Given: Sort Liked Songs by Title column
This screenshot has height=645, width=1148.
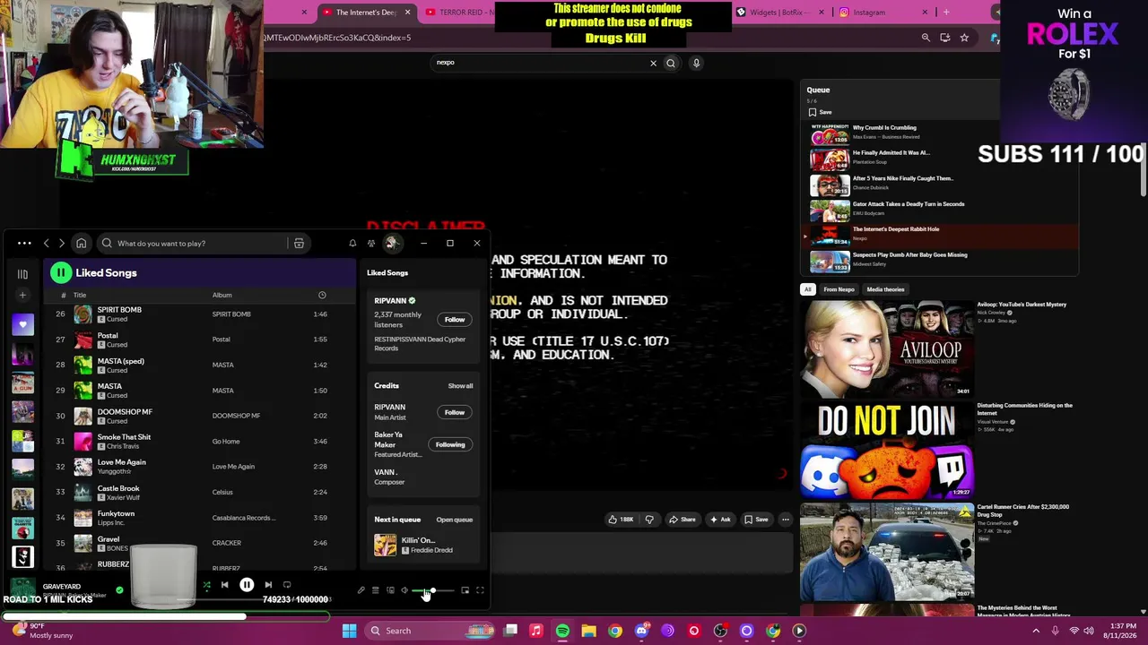Looking at the screenshot, I should pyautogui.click(x=80, y=295).
